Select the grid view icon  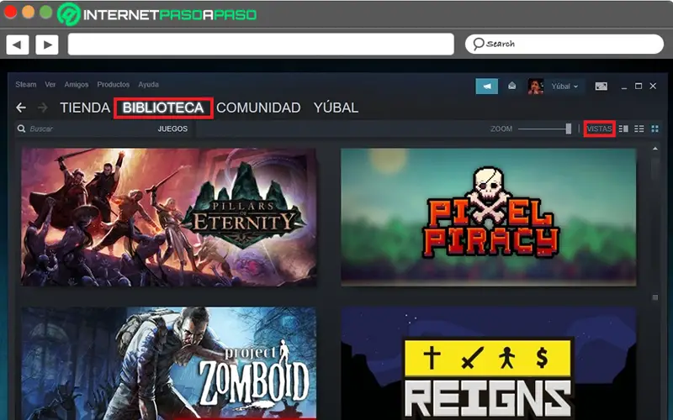point(655,129)
